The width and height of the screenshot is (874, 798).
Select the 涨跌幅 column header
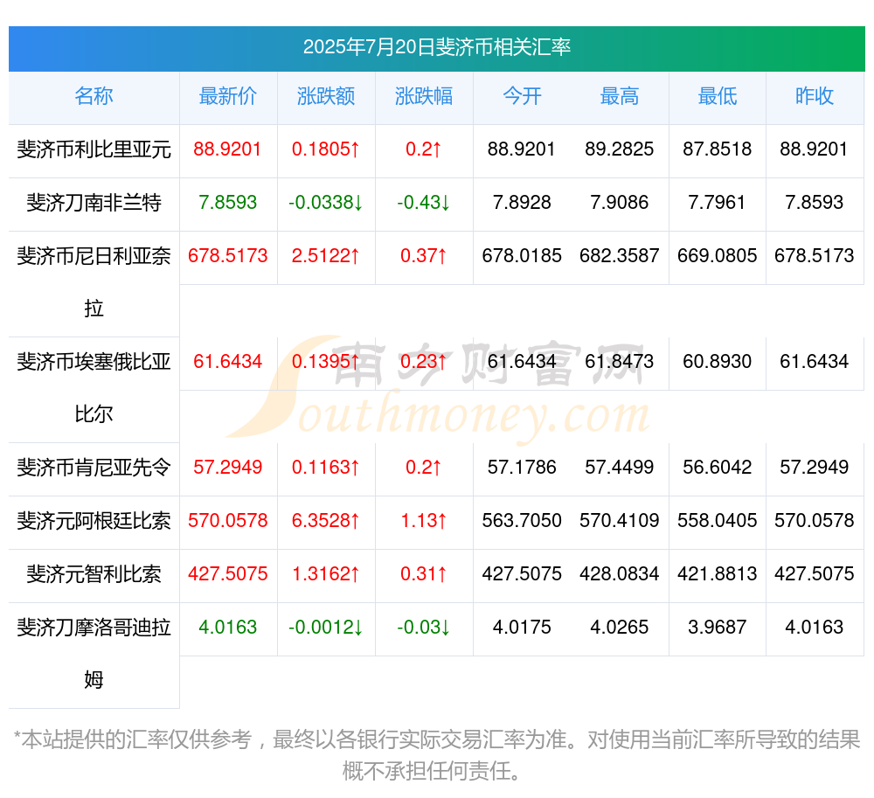(424, 96)
